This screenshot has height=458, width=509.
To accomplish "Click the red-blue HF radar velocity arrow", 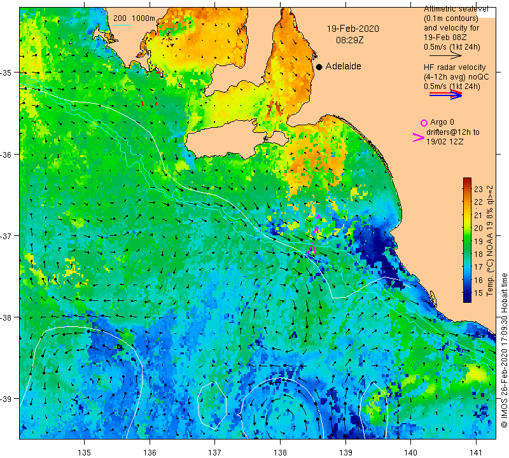I will coord(445,95).
